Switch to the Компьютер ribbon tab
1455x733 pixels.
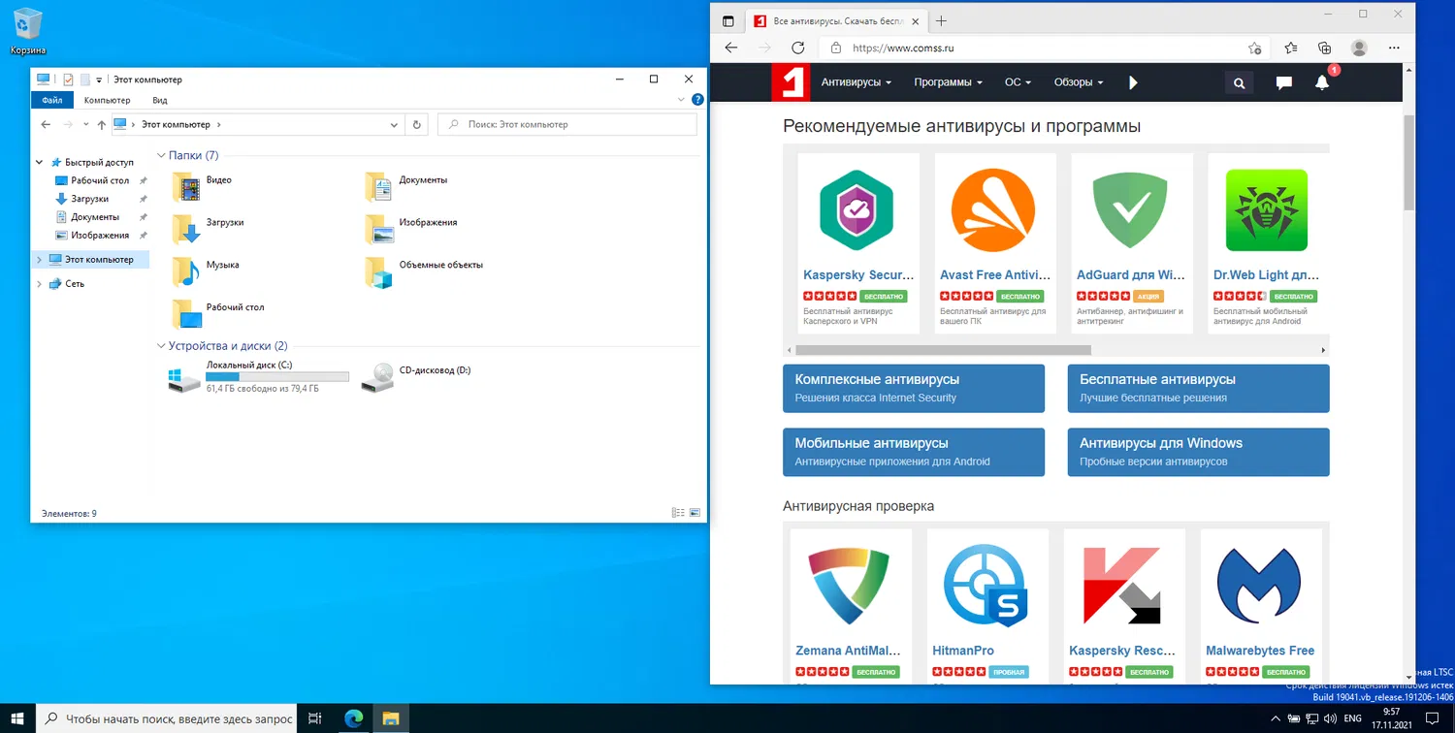click(x=107, y=100)
